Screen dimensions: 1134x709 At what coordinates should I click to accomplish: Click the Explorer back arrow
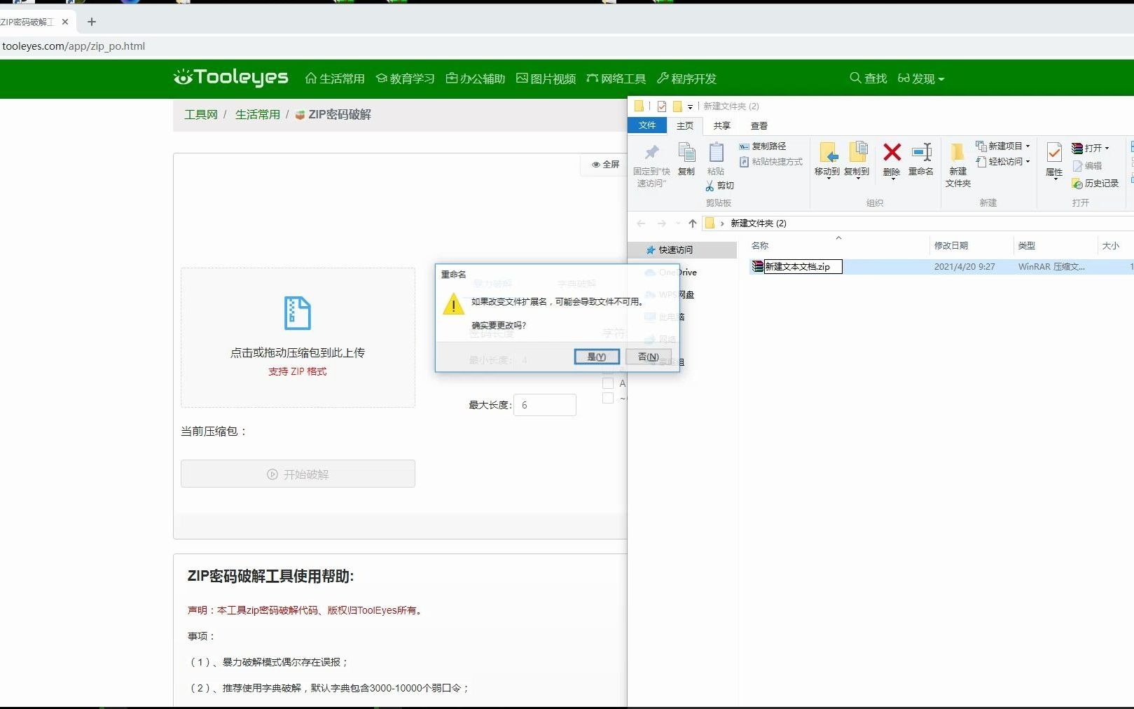tap(641, 223)
